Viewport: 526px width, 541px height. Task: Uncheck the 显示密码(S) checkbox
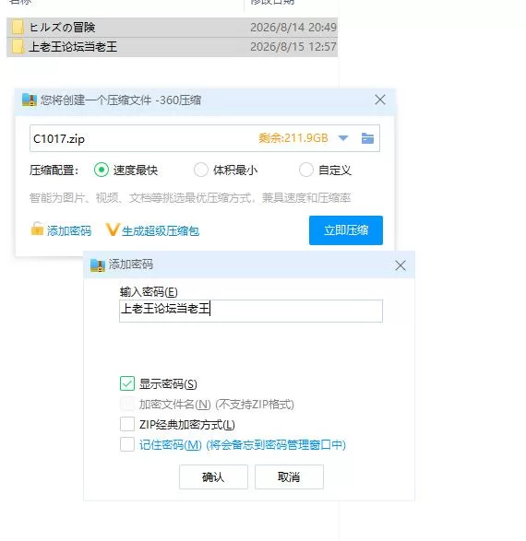(127, 383)
